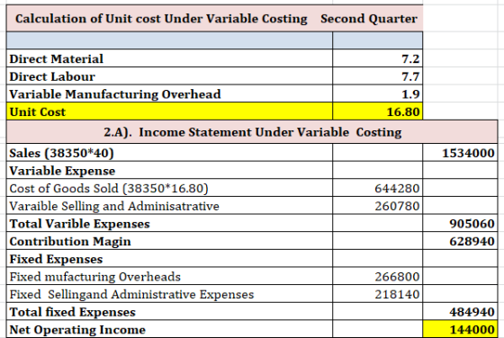The width and height of the screenshot is (504, 338).
Task: Select the 'Direct Labour' label cell
Action: (169, 76)
